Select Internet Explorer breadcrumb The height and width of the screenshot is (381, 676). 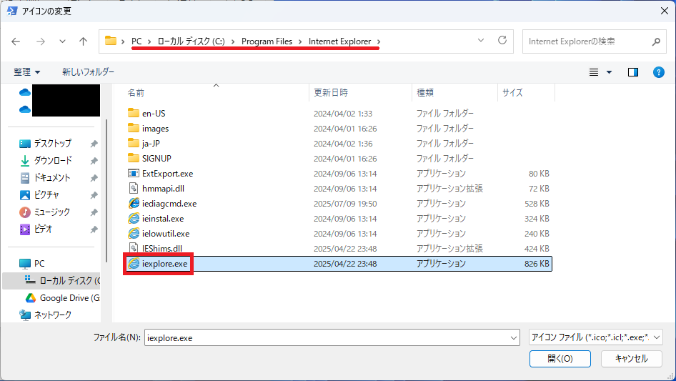[339, 41]
